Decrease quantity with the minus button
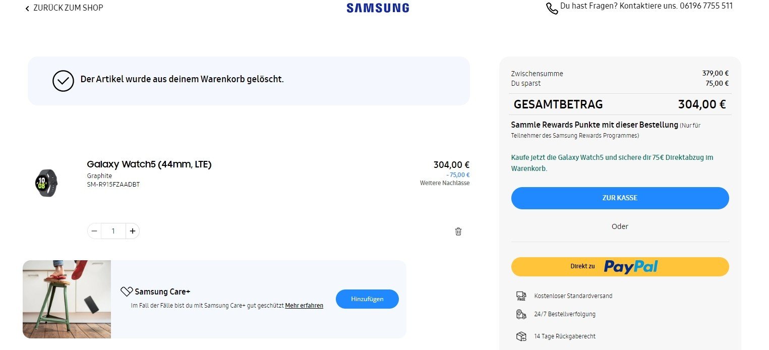This screenshot has height=350, width=769. pyautogui.click(x=94, y=231)
